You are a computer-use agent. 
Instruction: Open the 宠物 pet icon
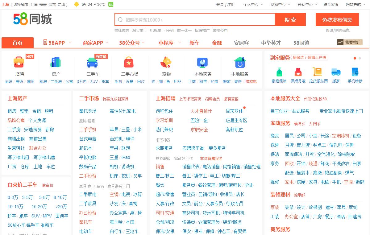(x=166, y=62)
